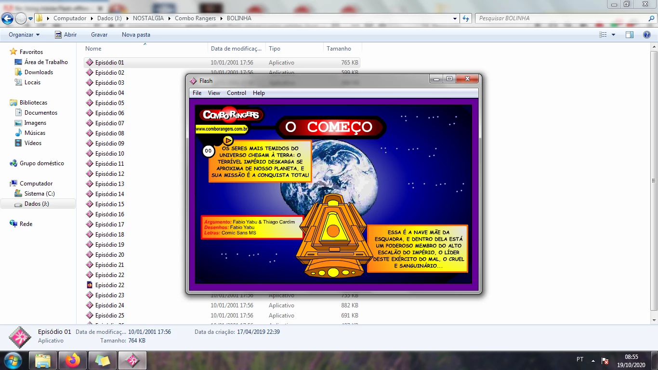This screenshot has width=658, height=370.
Task: Select the Episódio 25 file icon
Action: (x=90, y=316)
